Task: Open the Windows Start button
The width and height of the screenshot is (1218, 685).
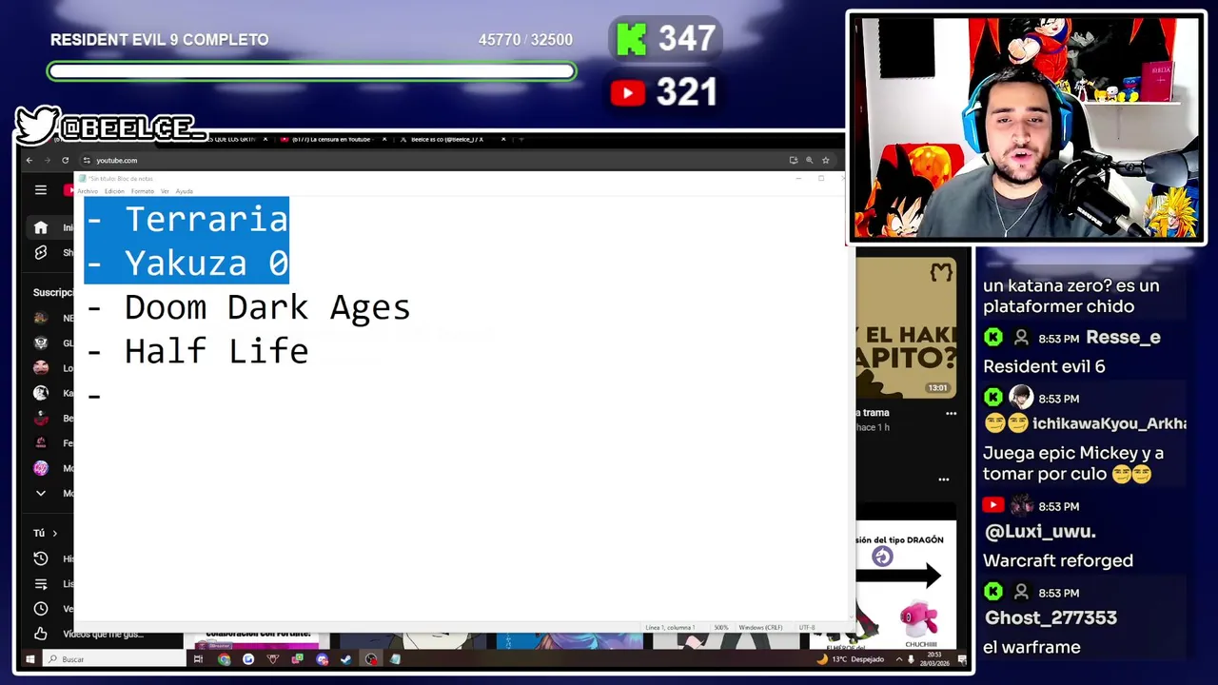Action: (x=29, y=658)
